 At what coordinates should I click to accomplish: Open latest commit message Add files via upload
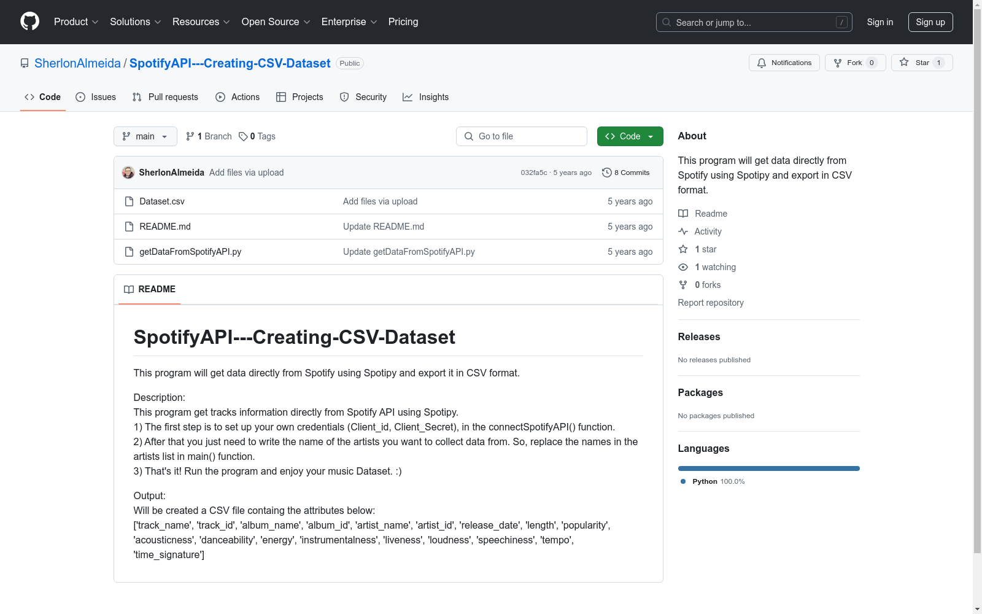(x=247, y=173)
